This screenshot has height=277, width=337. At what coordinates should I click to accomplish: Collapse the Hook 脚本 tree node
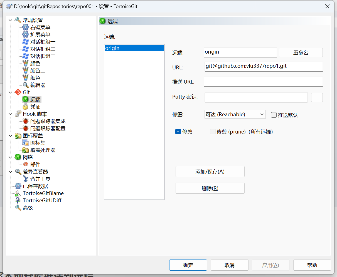tap(11, 114)
